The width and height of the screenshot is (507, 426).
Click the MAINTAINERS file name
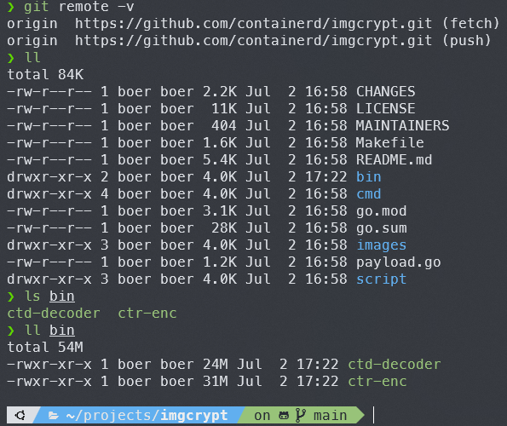click(x=402, y=126)
